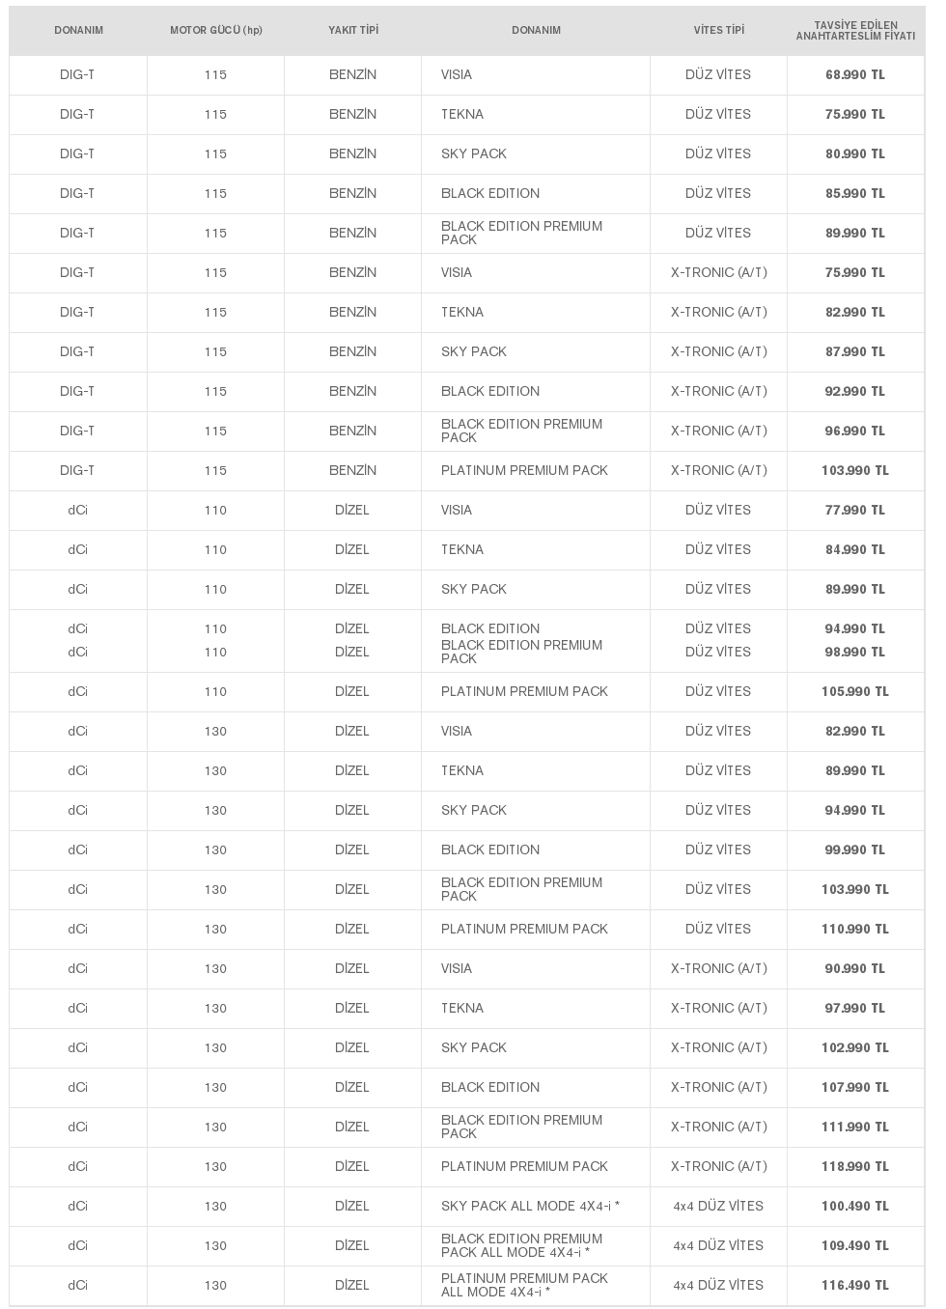This screenshot has width=946, height=1309.
Task: Click the 4x4 DÜZ VİTES cell for 109.490 TL
Action: [718, 1245]
